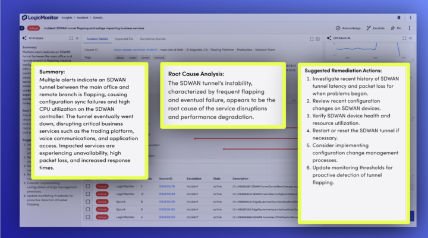This screenshot has height=238, width=428.
Task: Open source ID DS4536453
Action: click(x=167, y=217)
